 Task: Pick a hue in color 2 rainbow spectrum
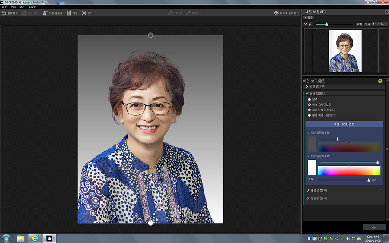coord(349,170)
